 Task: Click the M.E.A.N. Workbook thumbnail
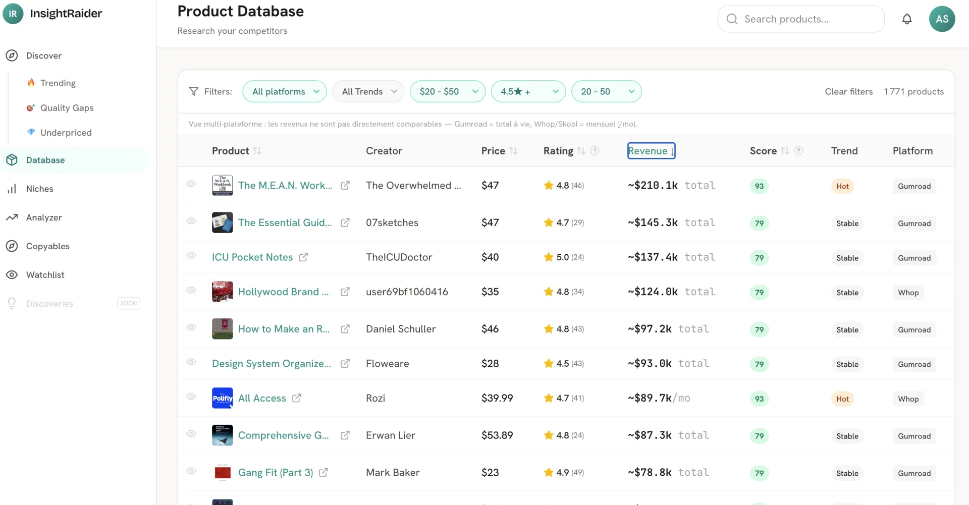pyautogui.click(x=223, y=185)
